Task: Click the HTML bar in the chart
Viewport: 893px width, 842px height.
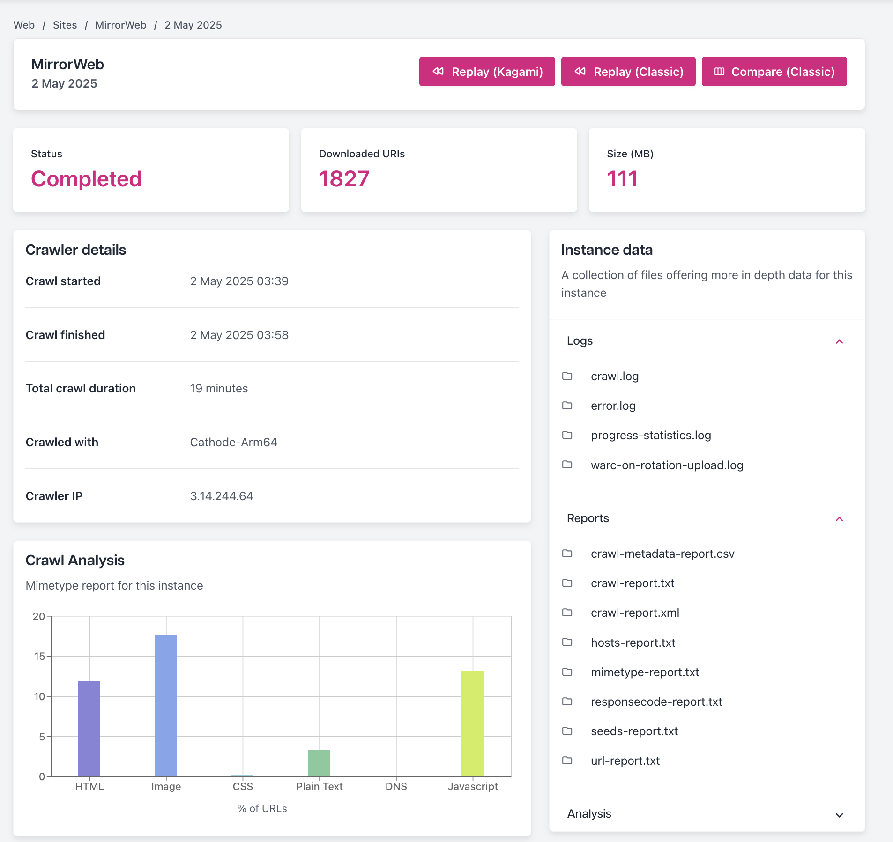Action: click(x=89, y=728)
